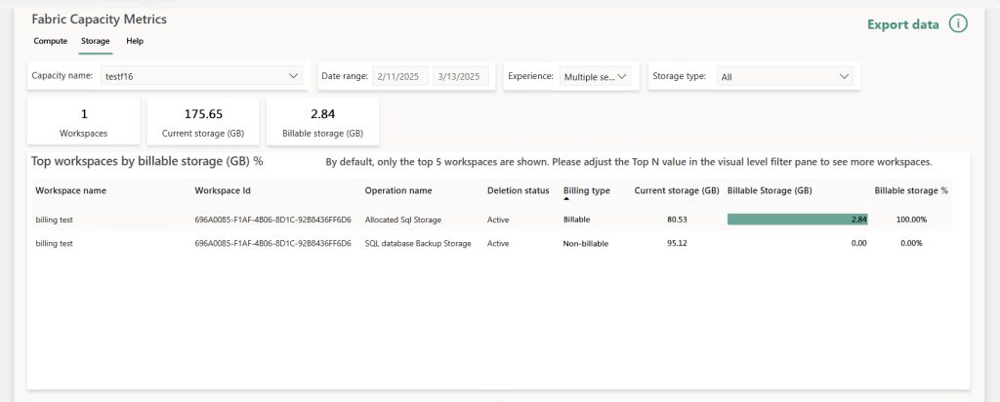Select the Current storage (GB) card

tap(203, 122)
